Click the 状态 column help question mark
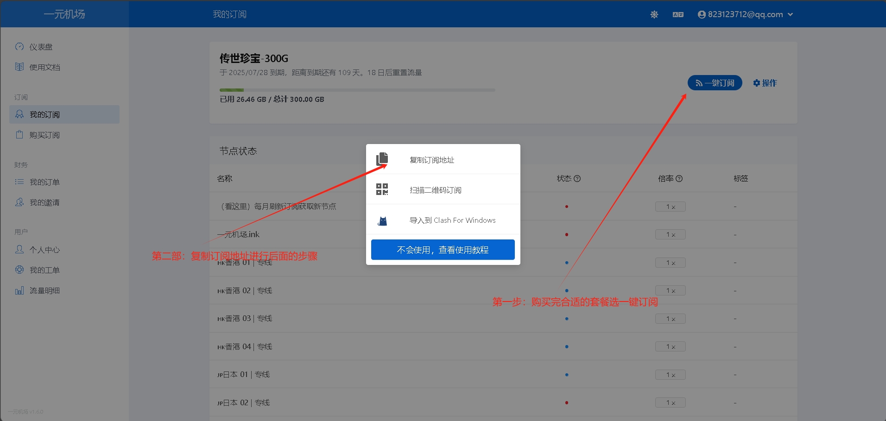The width and height of the screenshot is (886, 421). 578,178
